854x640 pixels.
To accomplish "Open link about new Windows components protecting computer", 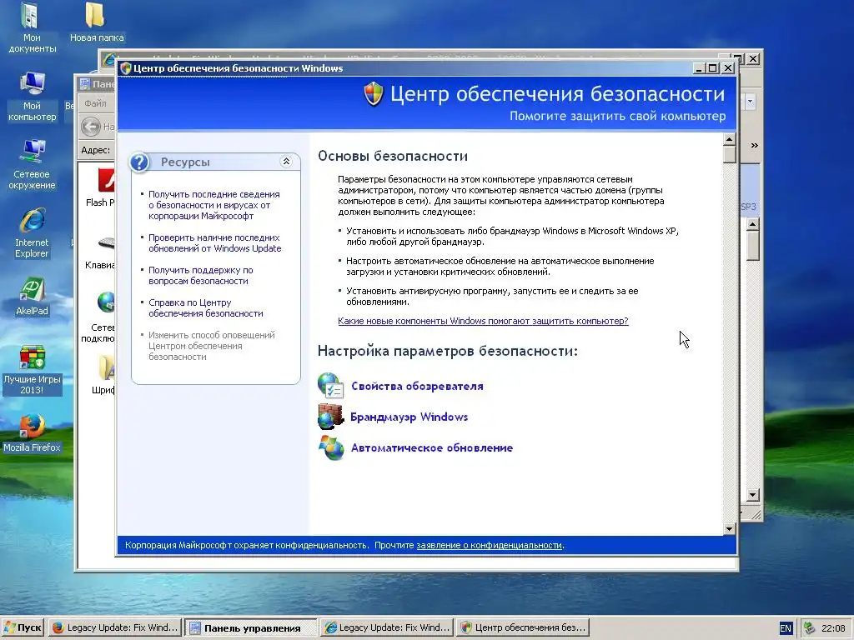I will 483,321.
